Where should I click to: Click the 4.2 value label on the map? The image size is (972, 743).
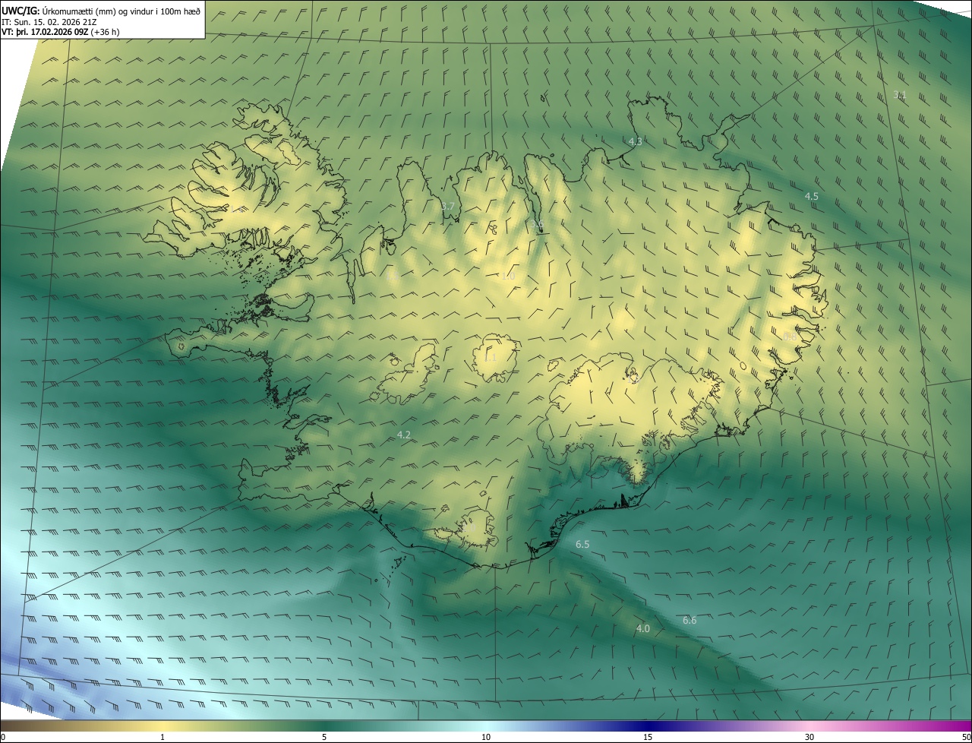[404, 435]
